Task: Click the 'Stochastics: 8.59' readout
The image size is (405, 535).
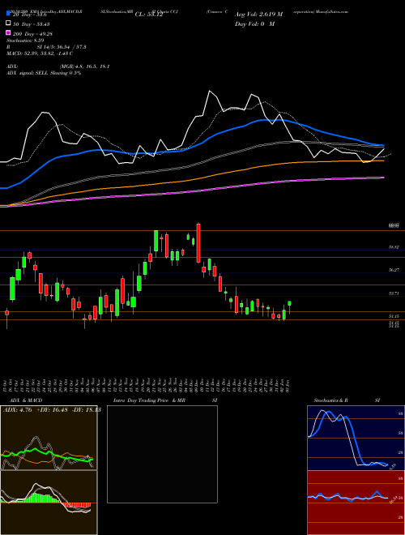Action: pos(25,41)
